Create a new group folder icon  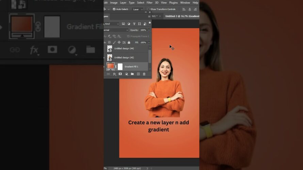[132, 74]
